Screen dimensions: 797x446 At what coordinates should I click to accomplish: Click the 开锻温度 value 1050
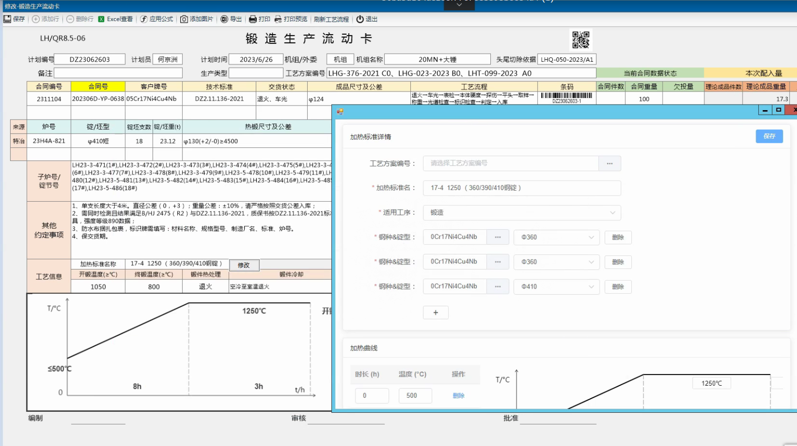pos(98,287)
